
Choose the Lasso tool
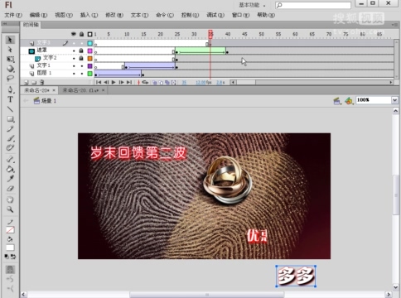point(10,79)
